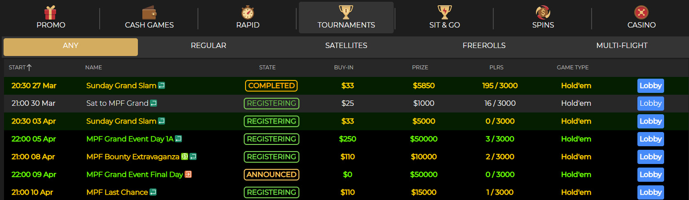Show Multi-Flight tournaments tab

tap(622, 45)
